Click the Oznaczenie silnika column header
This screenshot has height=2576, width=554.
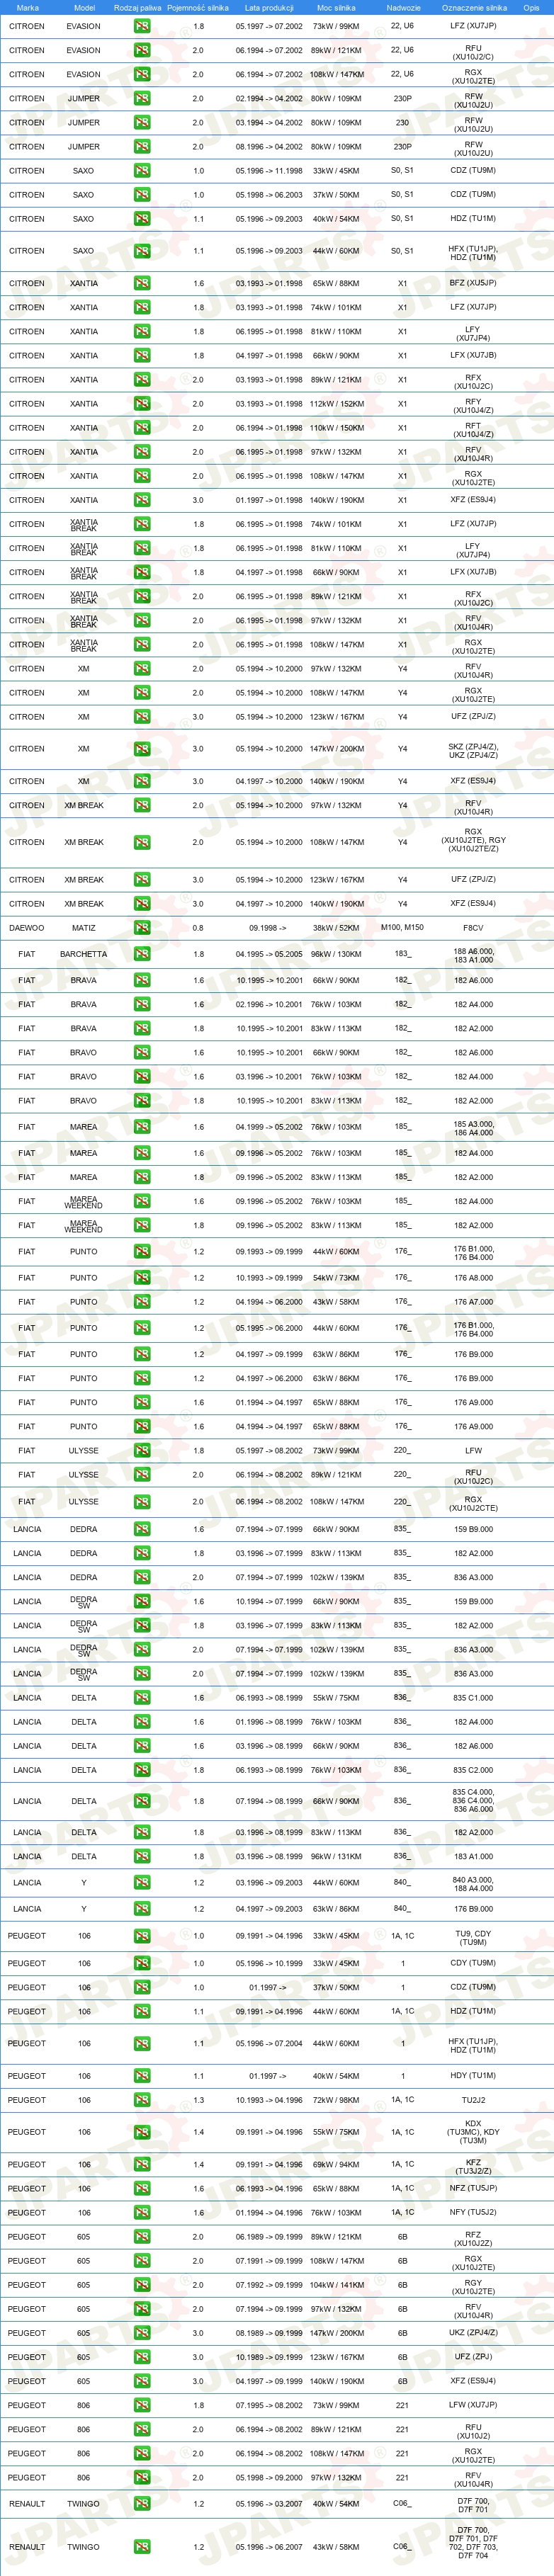coord(474,7)
